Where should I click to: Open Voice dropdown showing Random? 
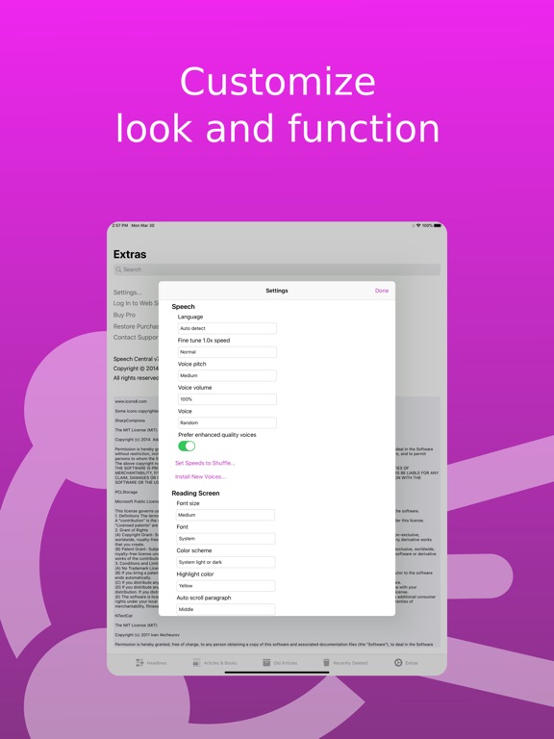(227, 422)
